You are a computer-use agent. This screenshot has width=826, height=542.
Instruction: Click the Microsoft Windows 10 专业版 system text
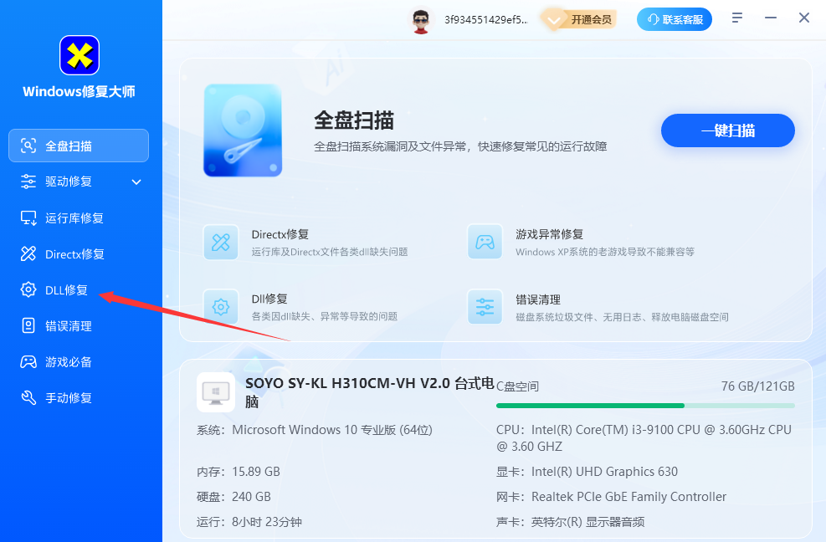(332, 430)
